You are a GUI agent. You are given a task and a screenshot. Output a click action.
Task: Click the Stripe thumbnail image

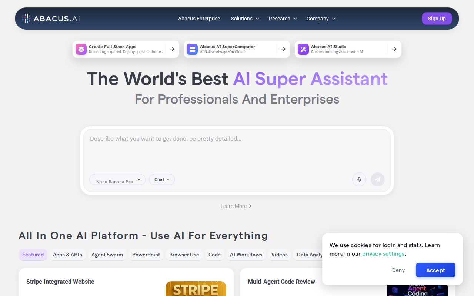[x=196, y=289]
